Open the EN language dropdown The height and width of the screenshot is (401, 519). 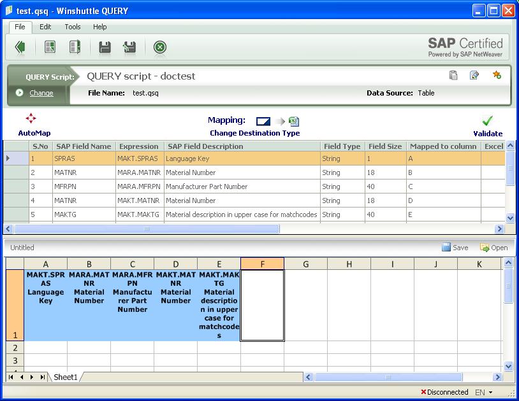click(x=484, y=392)
